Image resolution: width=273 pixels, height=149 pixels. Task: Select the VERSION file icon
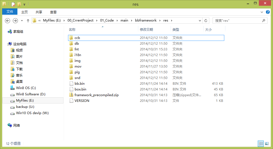click(71, 101)
